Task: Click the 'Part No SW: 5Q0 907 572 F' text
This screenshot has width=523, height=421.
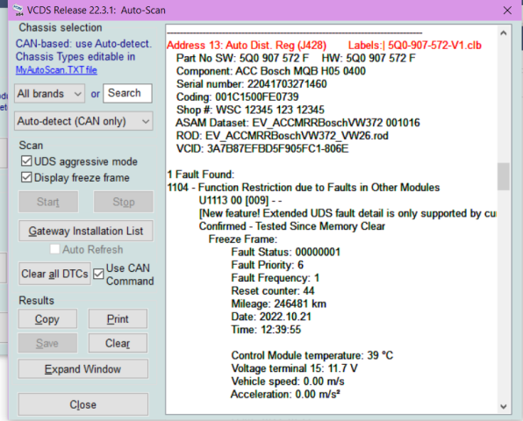Action: [242, 59]
